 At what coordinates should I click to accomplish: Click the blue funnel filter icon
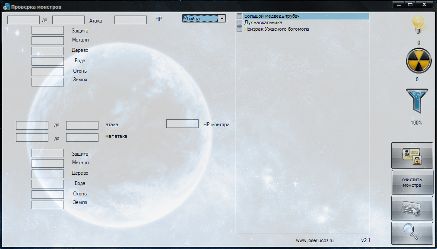click(x=417, y=101)
